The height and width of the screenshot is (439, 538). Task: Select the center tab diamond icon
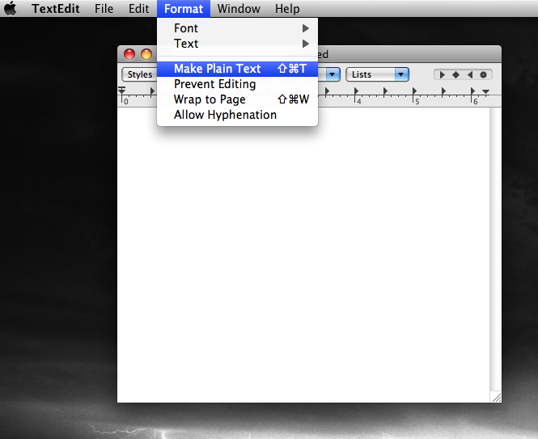point(455,74)
